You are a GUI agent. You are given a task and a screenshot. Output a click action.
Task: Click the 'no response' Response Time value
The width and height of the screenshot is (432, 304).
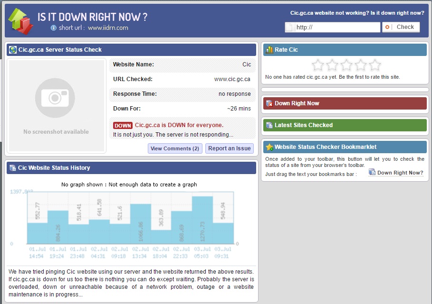(234, 94)
